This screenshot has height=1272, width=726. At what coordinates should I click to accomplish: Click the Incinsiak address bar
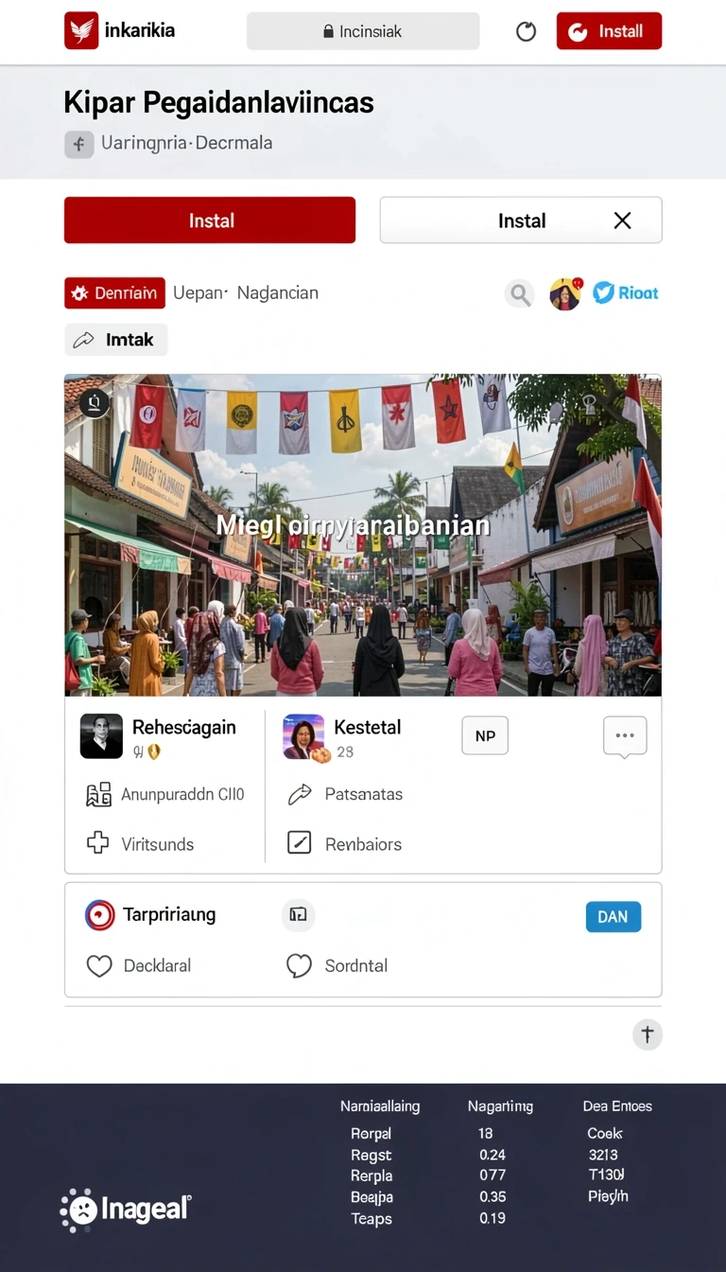363,31
